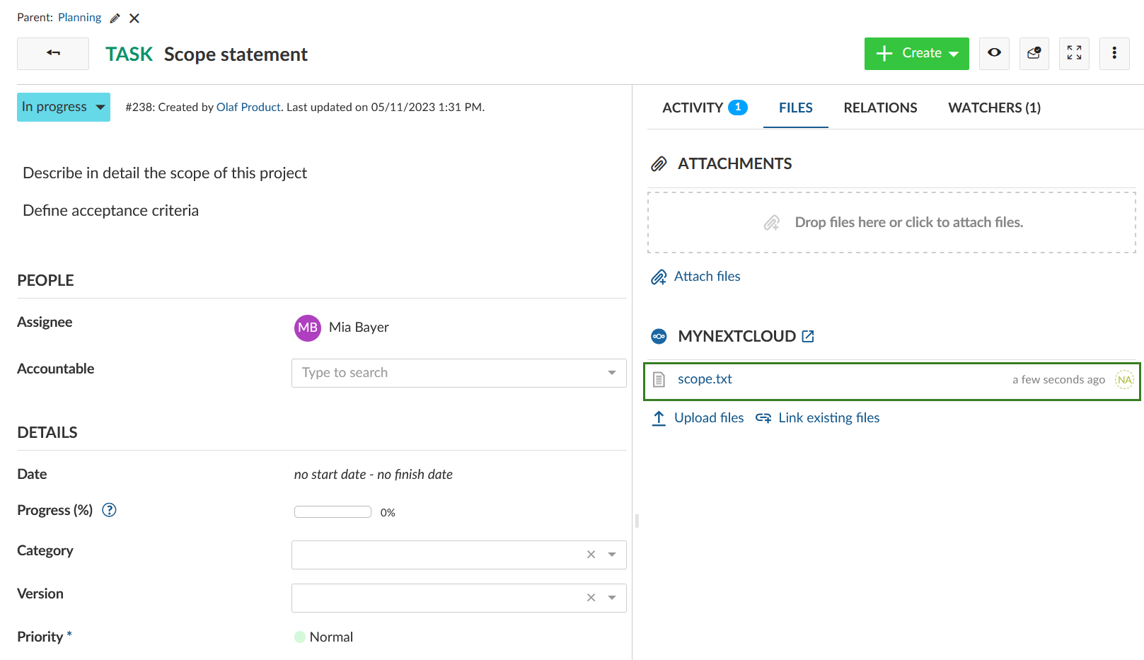Remove parent using the X icon
Image resolution: width=1144 pixels, height=660 pixels.
pyautogui.click(x=134, y=18)
